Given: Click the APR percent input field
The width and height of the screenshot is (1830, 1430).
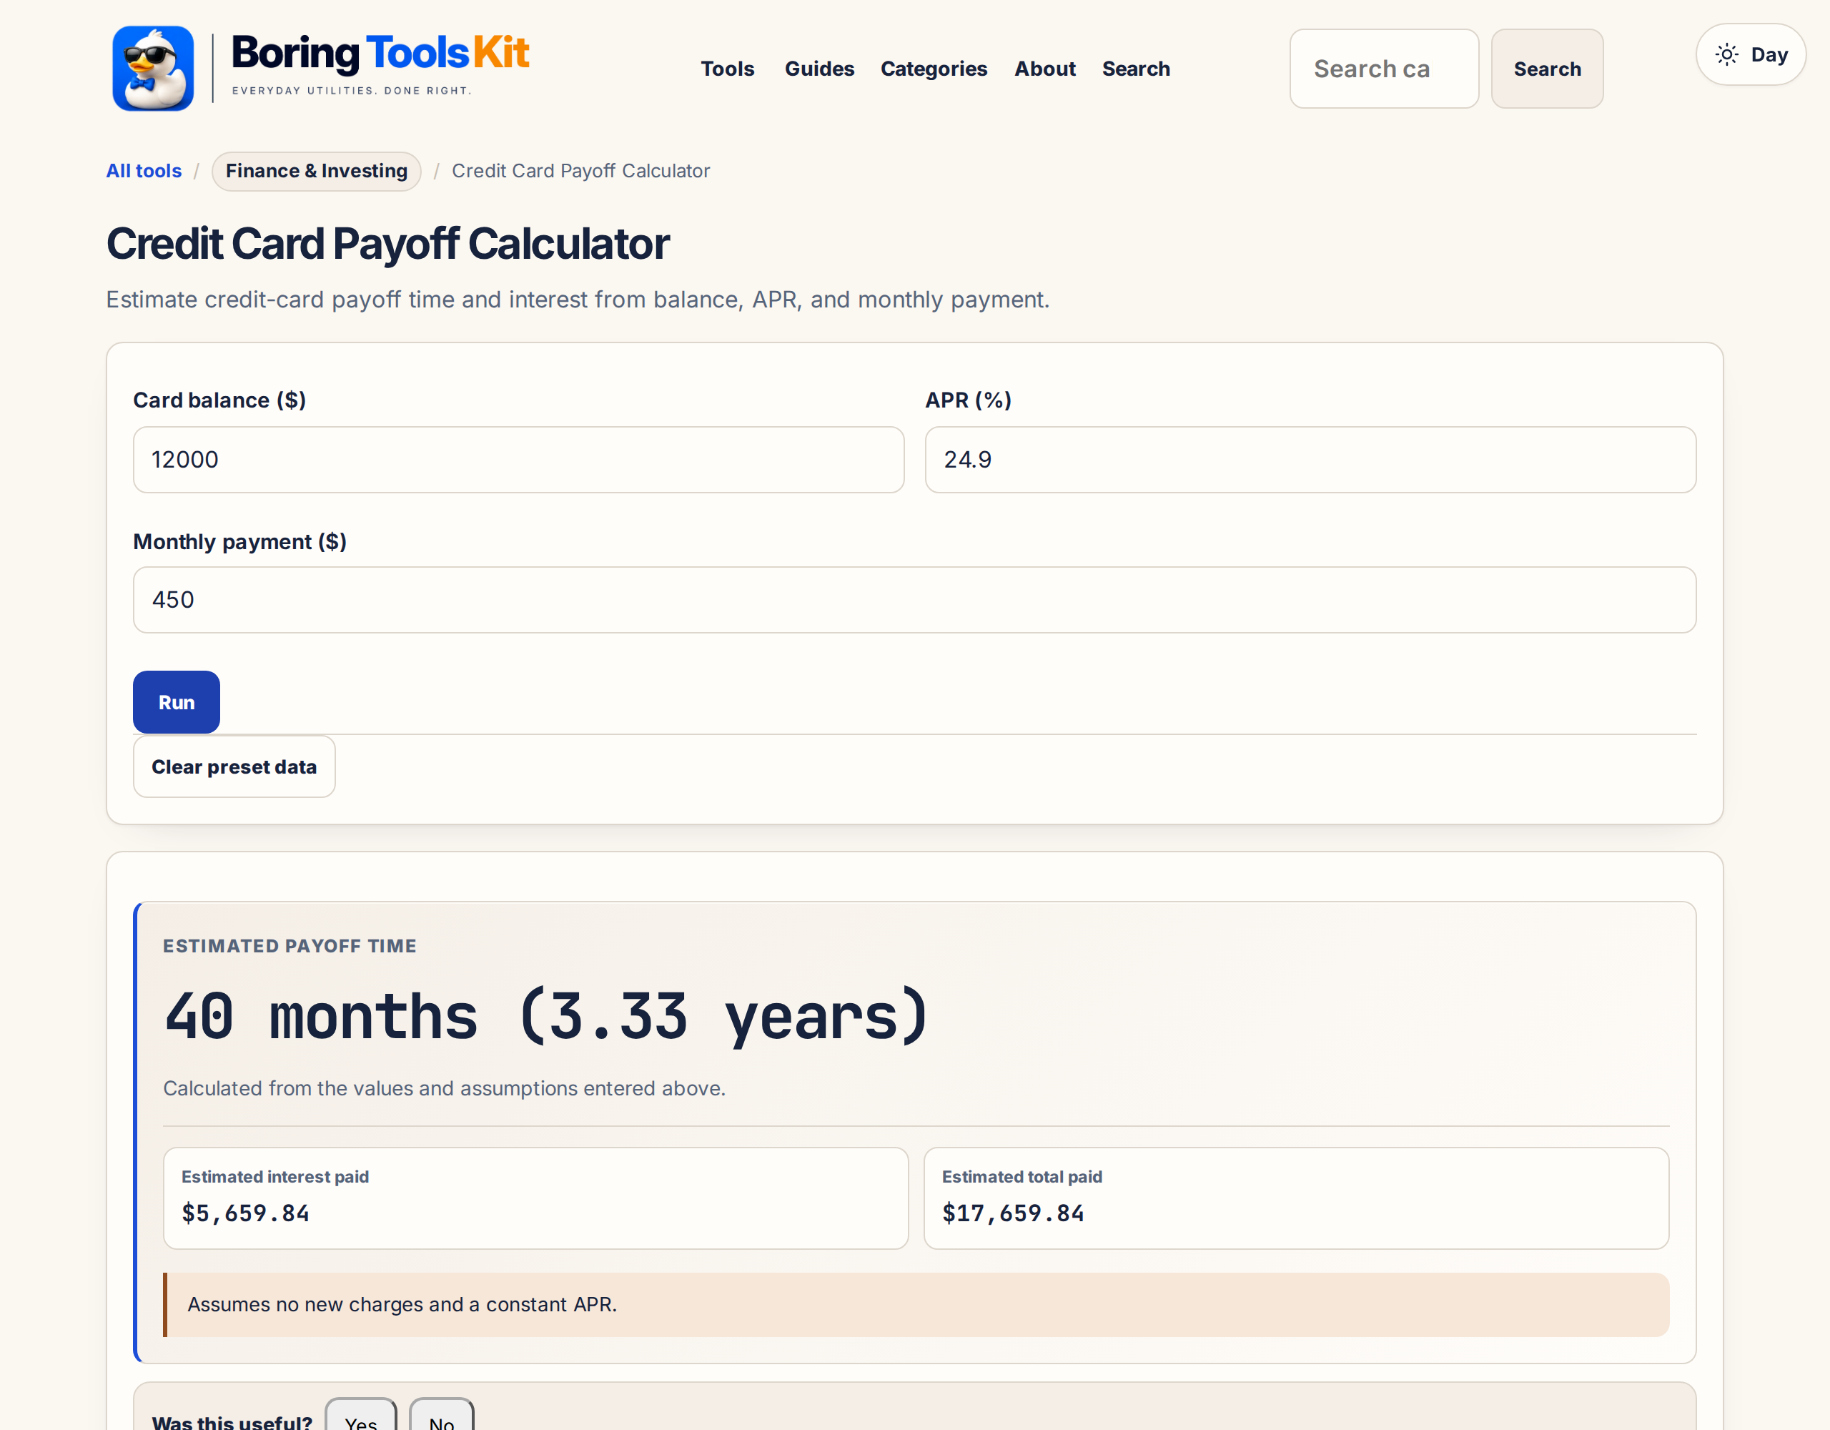Looking at the screenshot, I should 1310,459.
